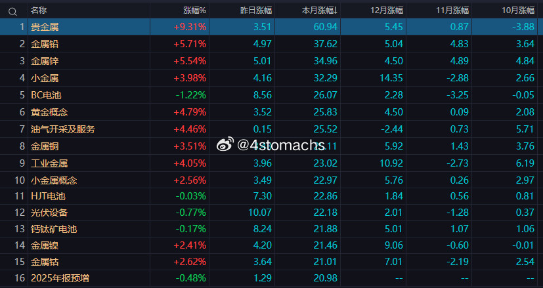Sort by 涨幅% column header

click(x=194, y=10)
